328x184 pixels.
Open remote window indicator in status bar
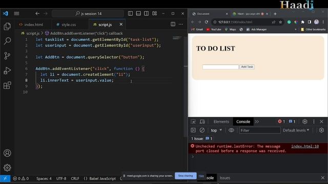pyautogui.click(x=5, y=178)
